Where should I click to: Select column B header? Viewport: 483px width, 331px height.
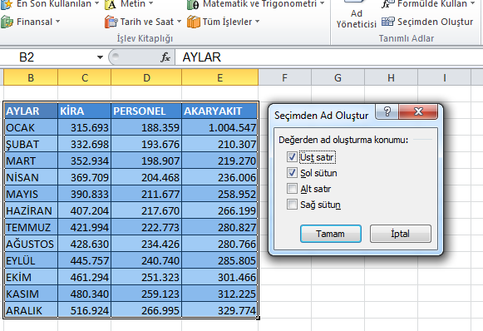click(31, 77)
